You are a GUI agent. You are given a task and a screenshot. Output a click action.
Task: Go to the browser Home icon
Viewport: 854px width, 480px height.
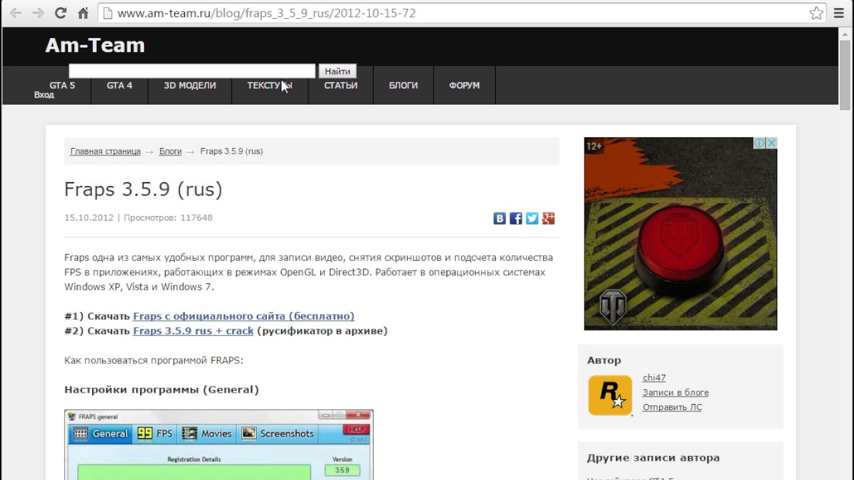(x=83, y=13)
